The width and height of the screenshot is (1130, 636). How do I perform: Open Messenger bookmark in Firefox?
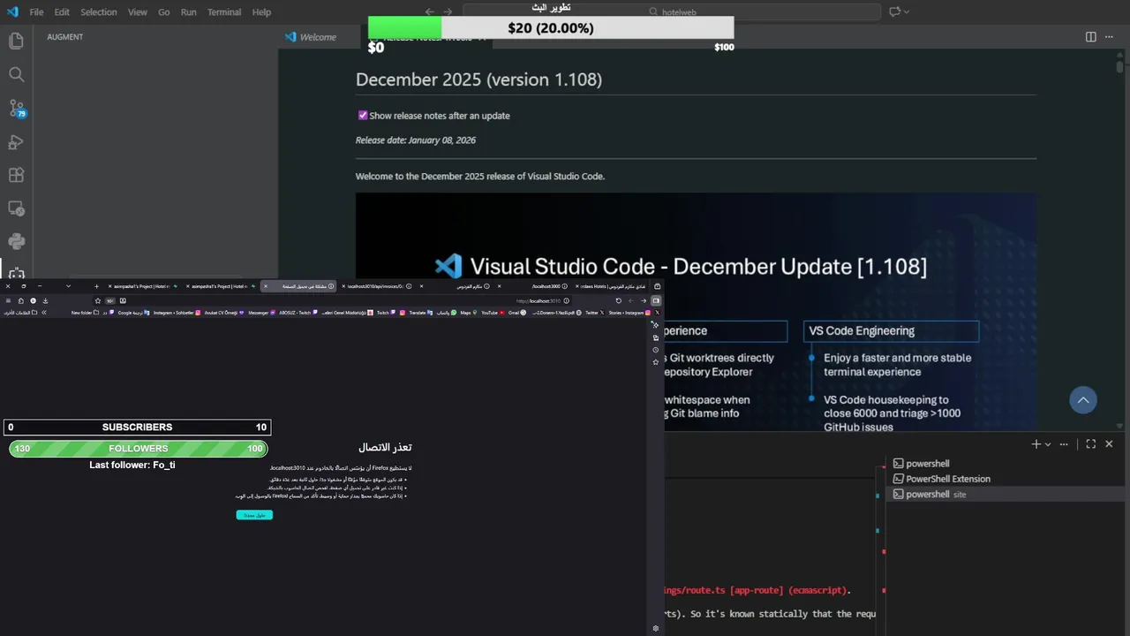[x=262, y=312]
